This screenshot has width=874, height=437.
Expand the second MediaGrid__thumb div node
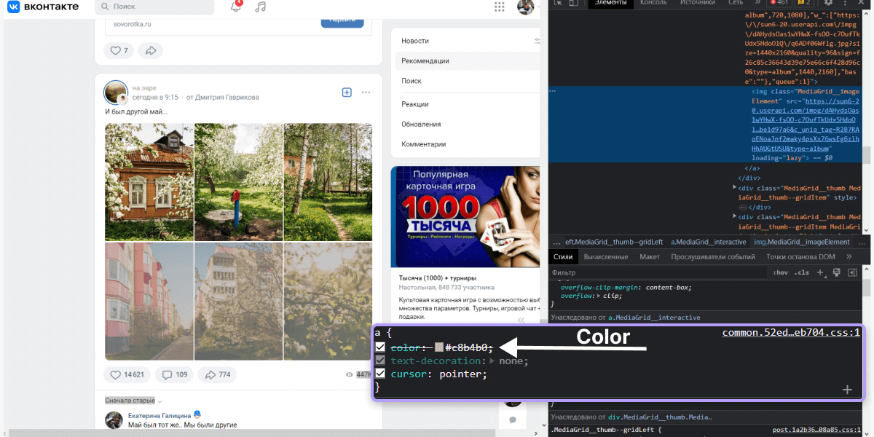coord(734,217)
